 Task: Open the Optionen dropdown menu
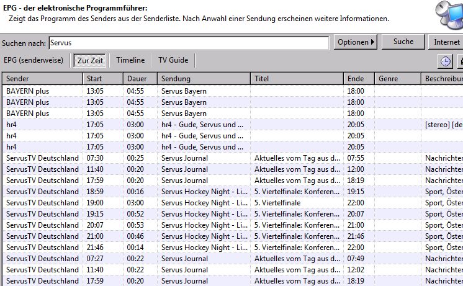pos(356,42)
